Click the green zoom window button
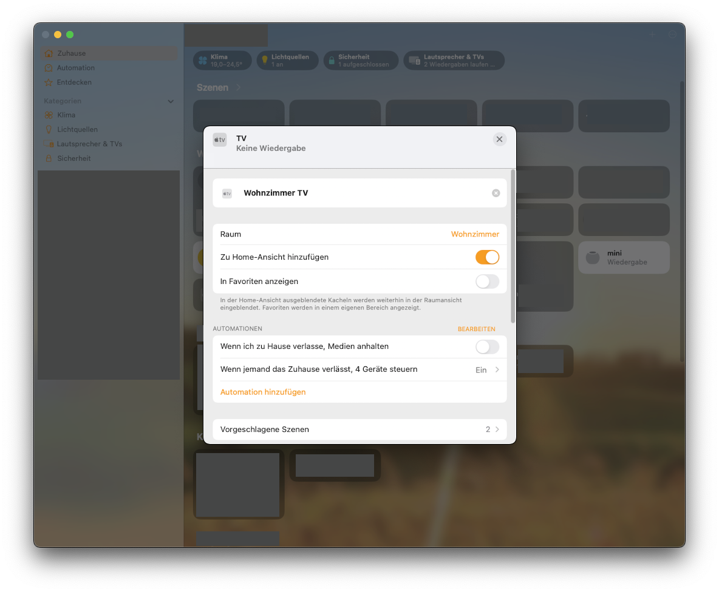Image resolution: width=719 pixels, height=592 pixels. click(x=70, y=35)
